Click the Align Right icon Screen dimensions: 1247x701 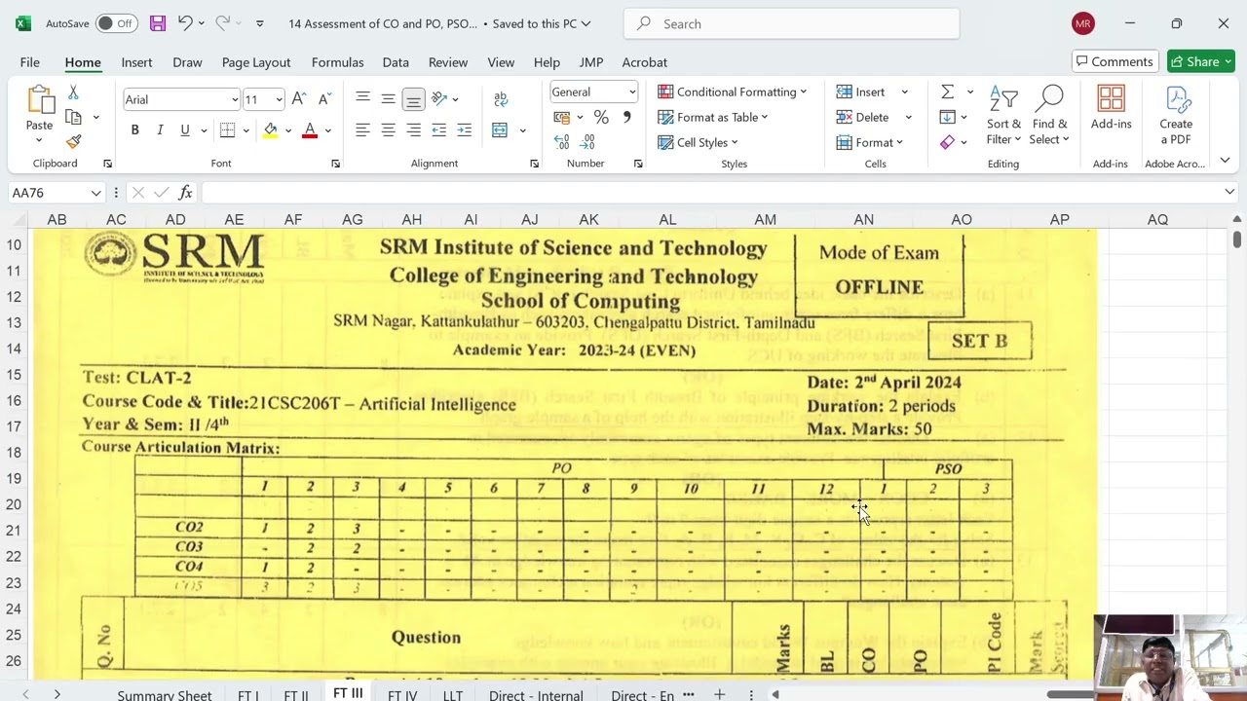413,130
